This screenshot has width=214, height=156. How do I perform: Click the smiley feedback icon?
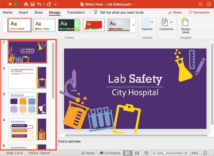[209, 4]
